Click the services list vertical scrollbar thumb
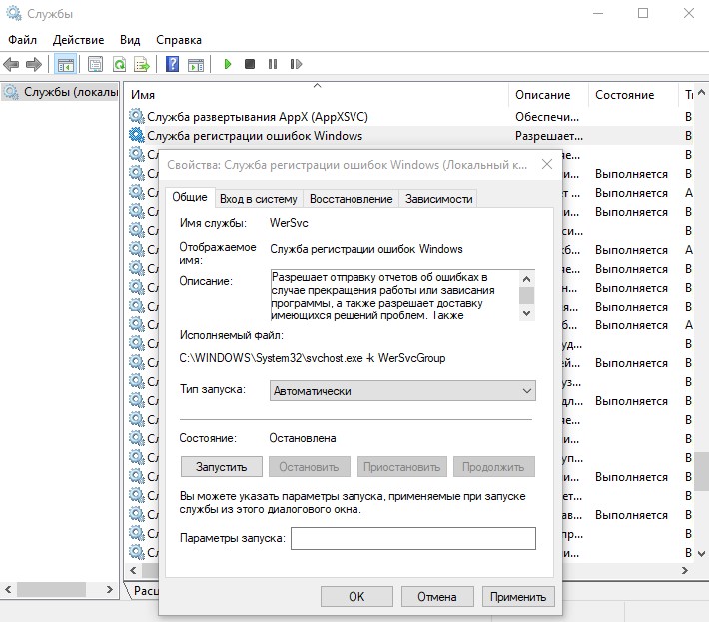The height and width of the screenshot is (622, 709). [x=702, y=471]
